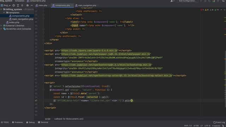Click the bootstrap.min.js CDN URL

[106, 65]
